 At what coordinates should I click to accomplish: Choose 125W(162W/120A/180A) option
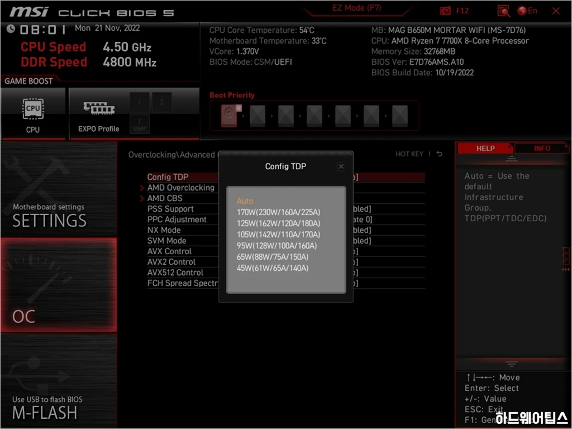pos(278,223)
